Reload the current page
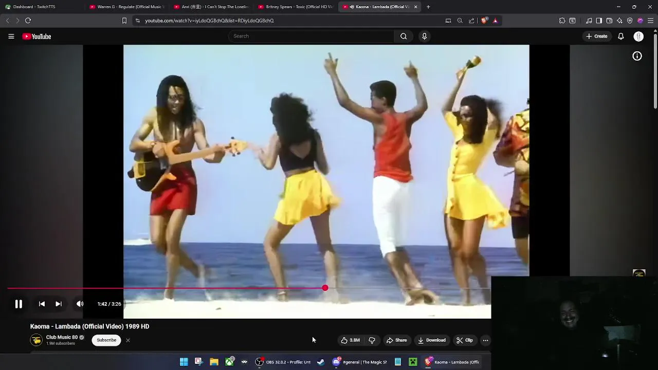 (x=28, y=21)
